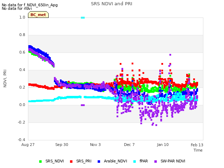Click the -0.4 y-axis tick label

21,140
